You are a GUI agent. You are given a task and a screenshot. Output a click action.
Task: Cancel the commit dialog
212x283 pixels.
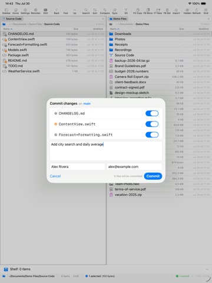[x=55, y=176]
